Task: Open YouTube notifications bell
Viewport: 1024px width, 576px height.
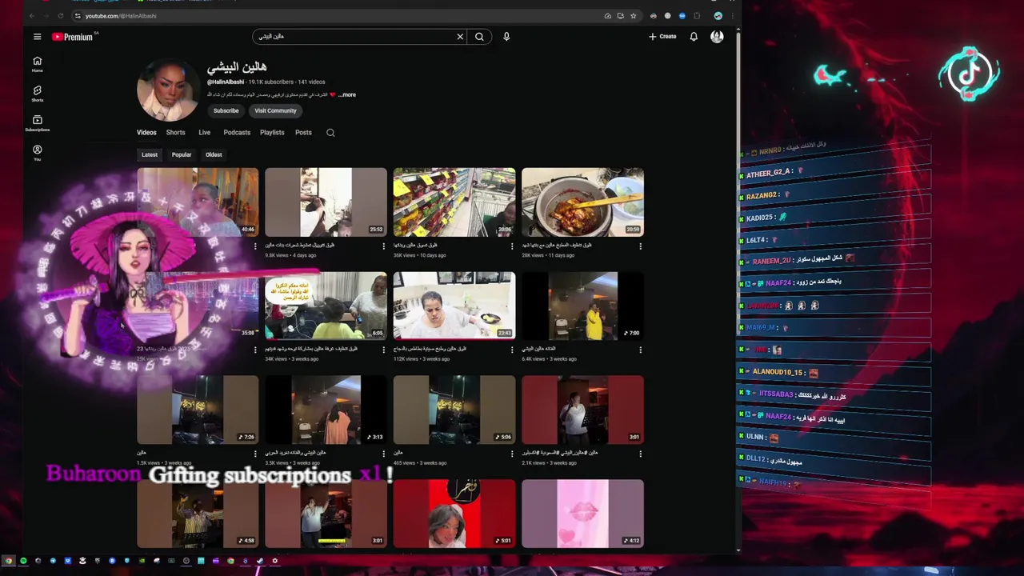Action: (694, 37)
